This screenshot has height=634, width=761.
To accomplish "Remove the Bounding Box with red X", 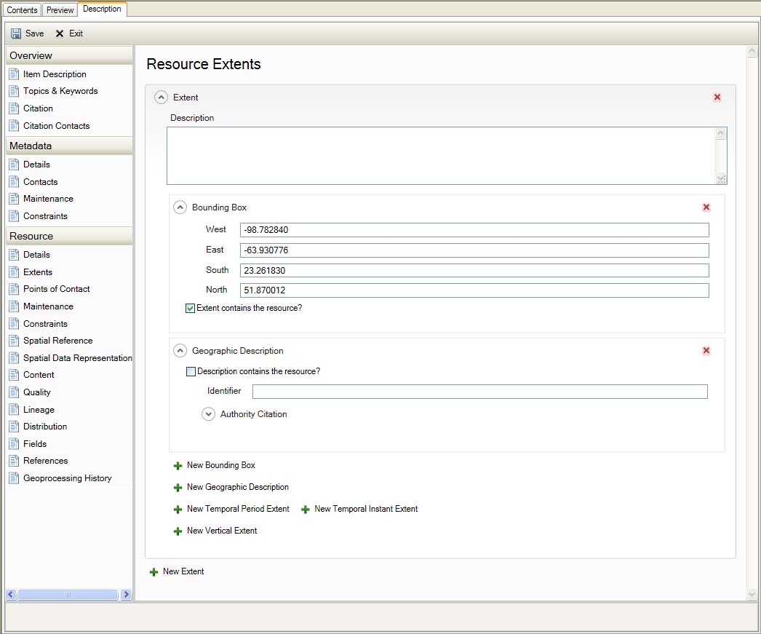I will 706,207.
